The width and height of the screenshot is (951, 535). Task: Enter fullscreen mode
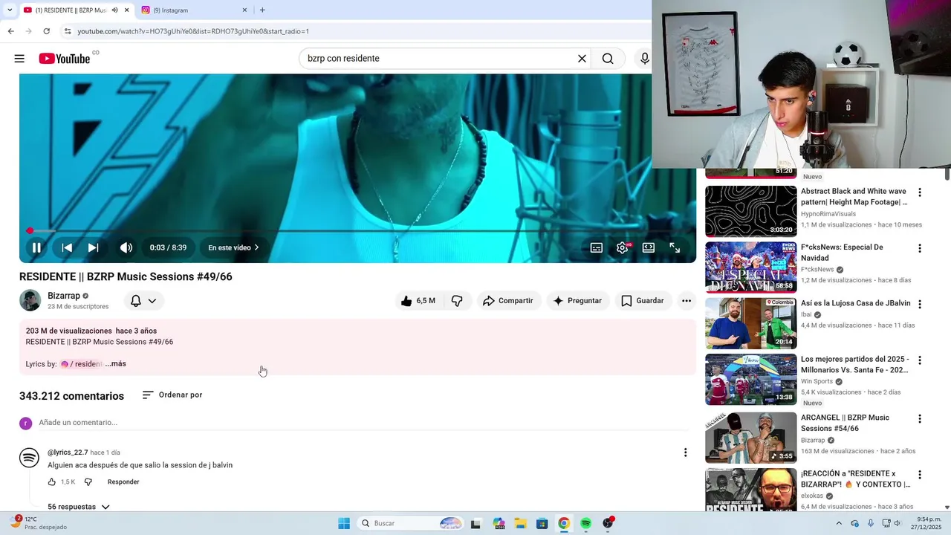point(675,247)
